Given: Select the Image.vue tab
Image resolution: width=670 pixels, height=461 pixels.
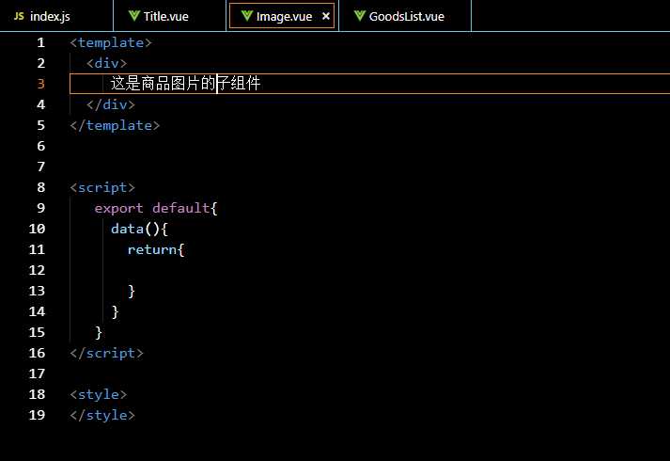Looking at the screenshot, I should coord(282,16).
